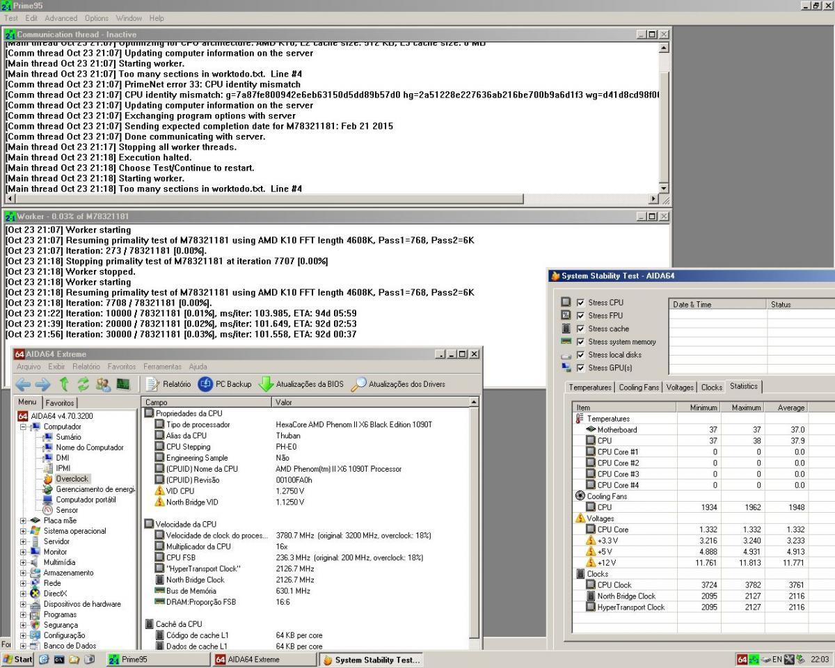
Task: Click the icon beside Stress FPU
Action: pos(566,316)
